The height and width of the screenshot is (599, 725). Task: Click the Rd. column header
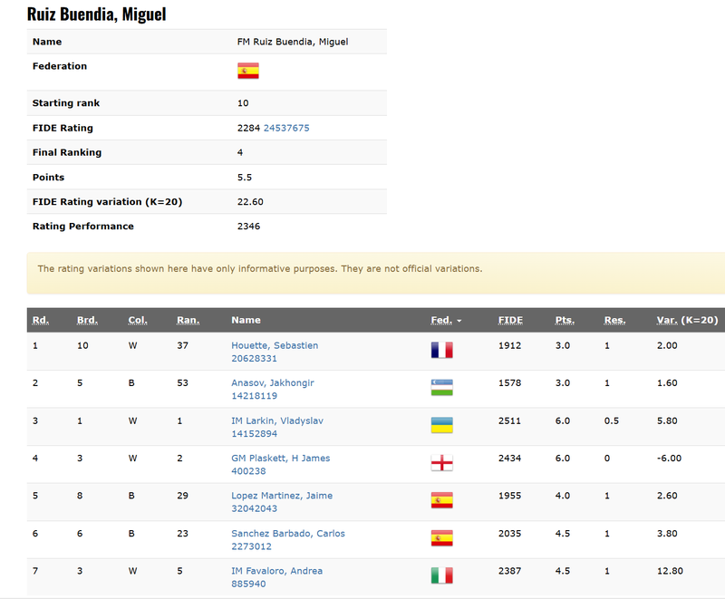[41, 320]
